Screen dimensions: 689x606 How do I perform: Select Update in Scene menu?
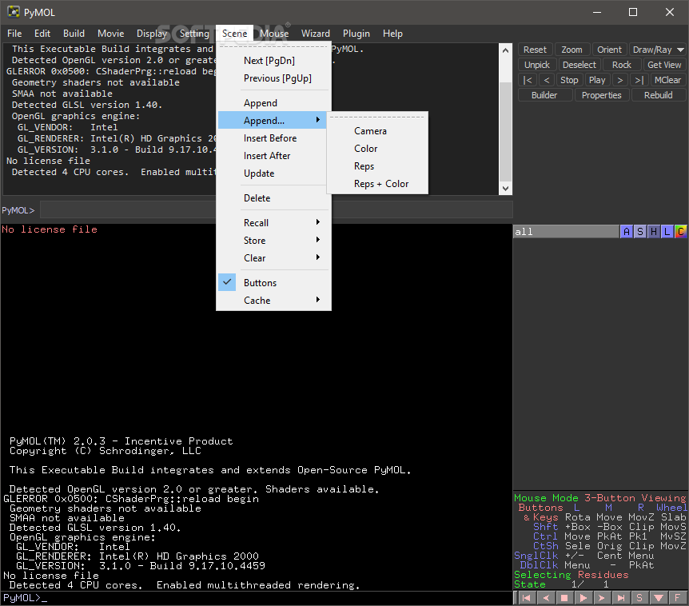[x=273, y=173]
